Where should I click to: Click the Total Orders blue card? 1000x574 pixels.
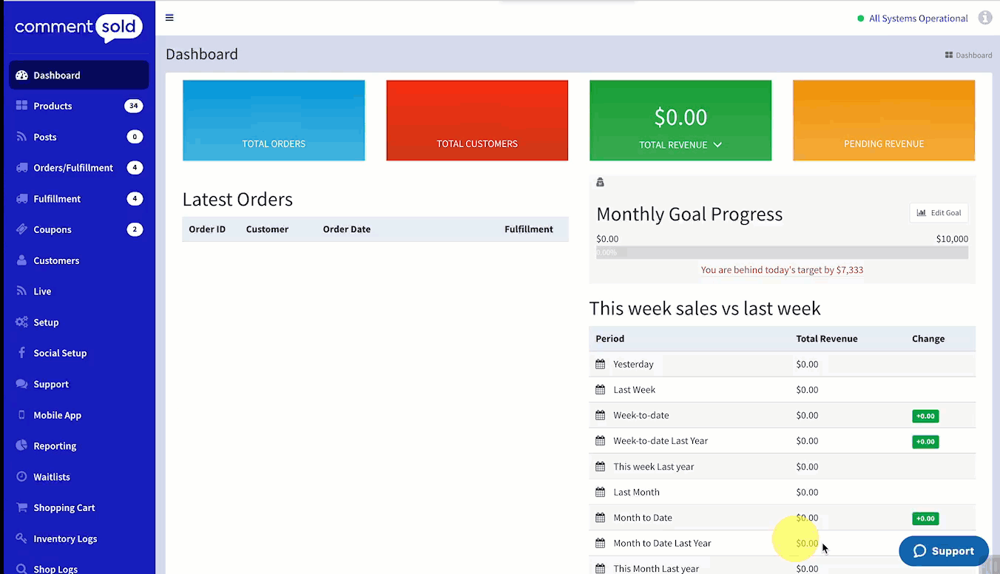[x=274, y=121]
